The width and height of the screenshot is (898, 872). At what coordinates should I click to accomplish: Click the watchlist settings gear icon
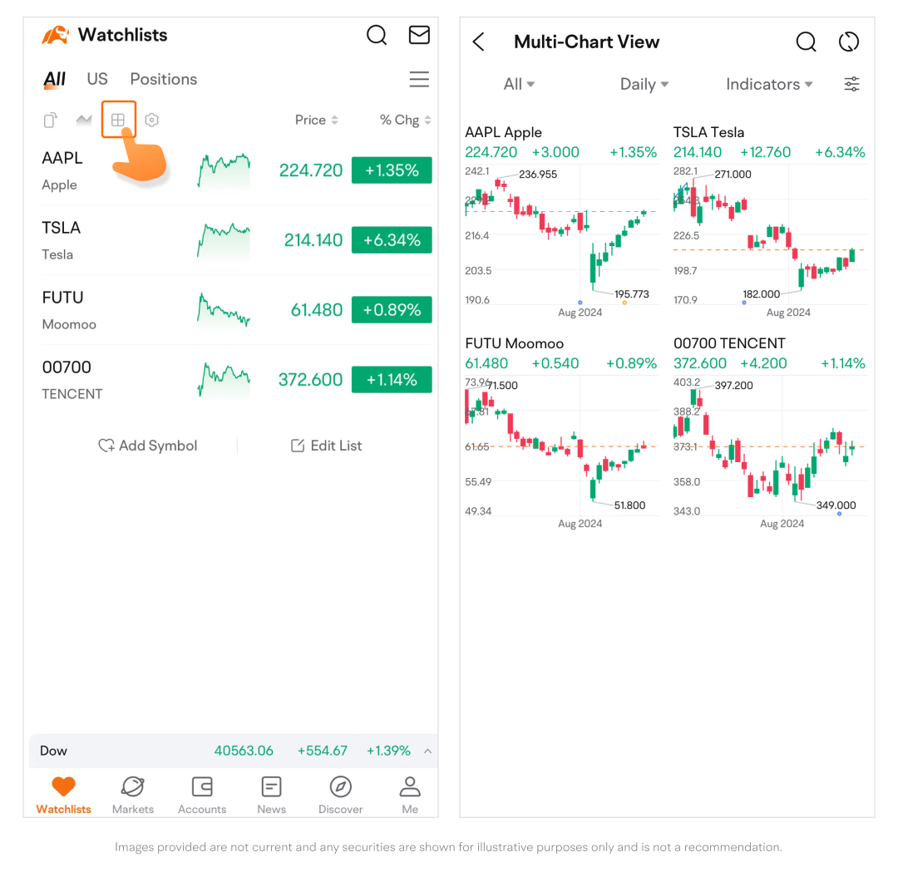click(151, 120)
